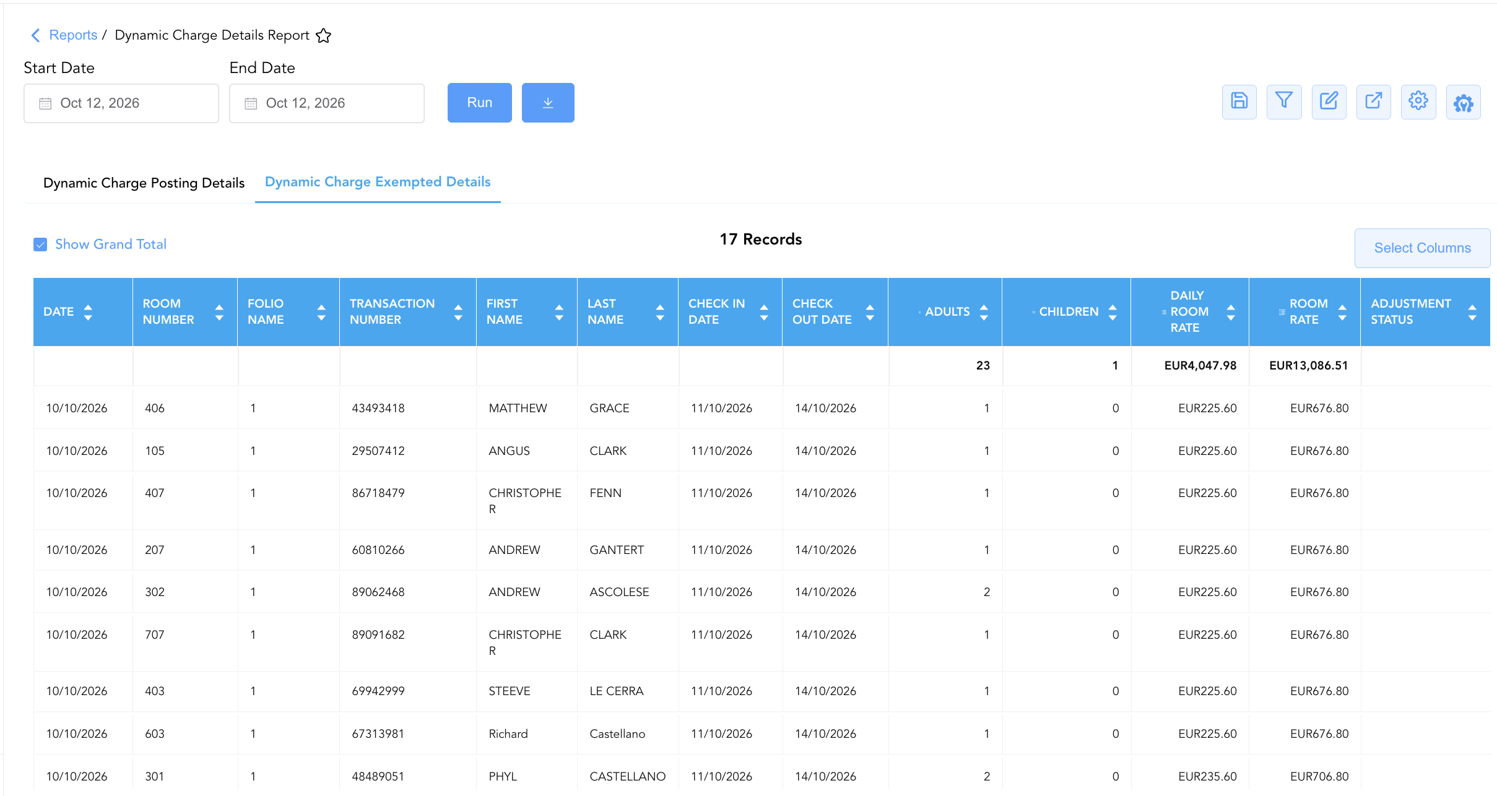Click the 17 Records label
The width and height of the screenshot is (1497, 796).
tap(761, 240)
